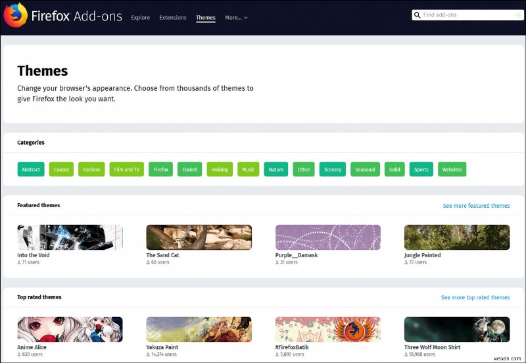Image resolution: width=526 pixels, height=363 pixels.
Task: Select the Seasonal category
Action: coord(365,170)
